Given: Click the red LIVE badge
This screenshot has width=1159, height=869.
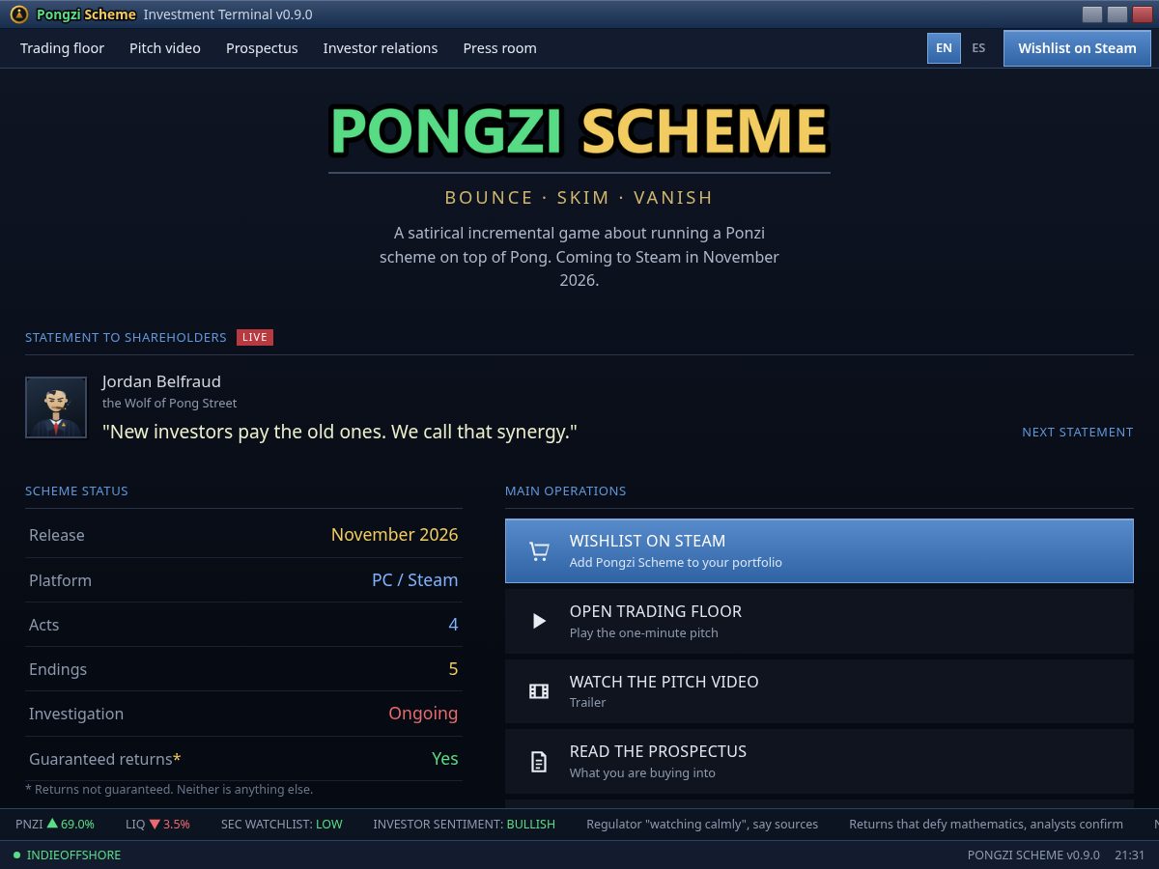Looking at the screenshot, I should 255,337.
